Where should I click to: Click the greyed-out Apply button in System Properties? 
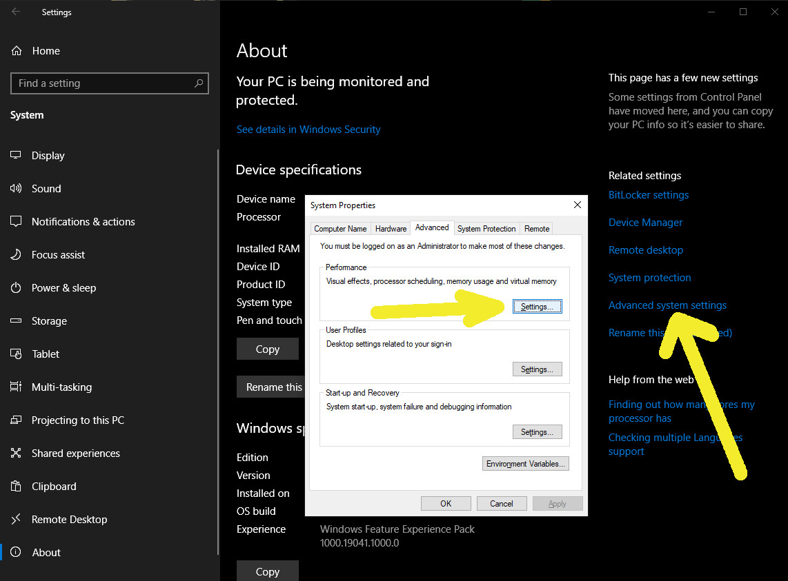(x=558, y=503)
